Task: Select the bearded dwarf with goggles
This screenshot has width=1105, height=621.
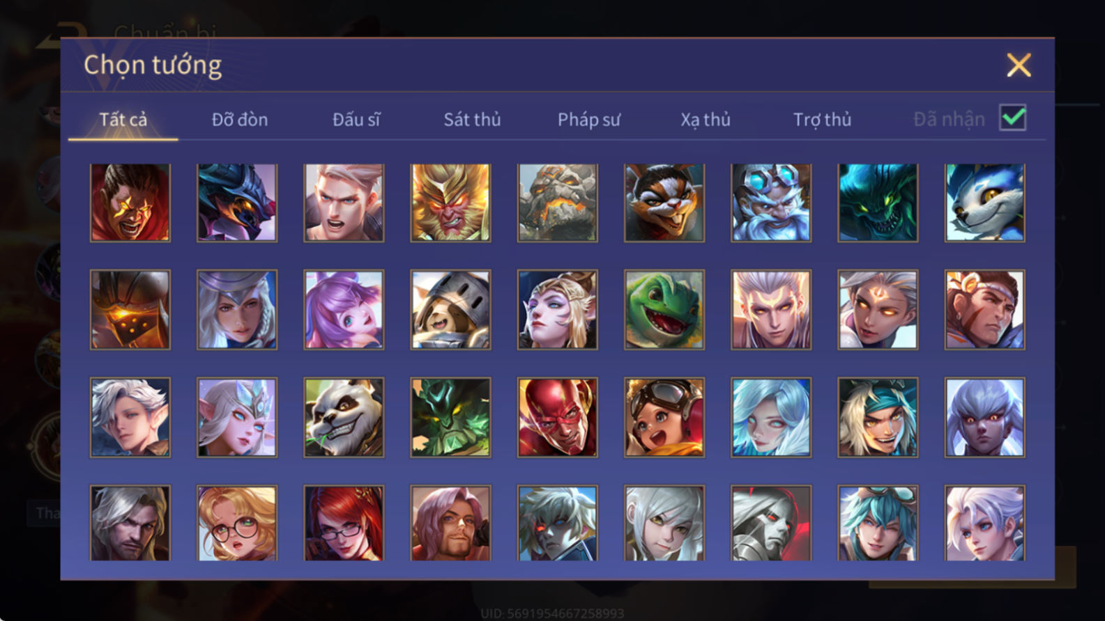Action: click(770, 203)
